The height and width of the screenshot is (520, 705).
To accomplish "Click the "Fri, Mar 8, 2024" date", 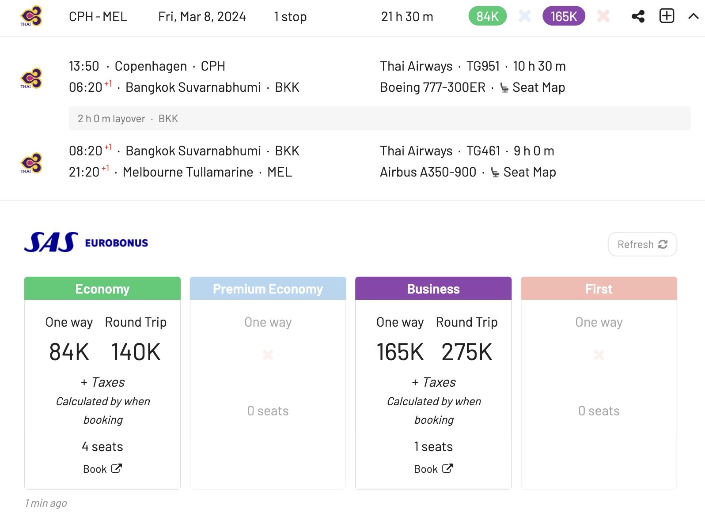I will click(202, 17).
